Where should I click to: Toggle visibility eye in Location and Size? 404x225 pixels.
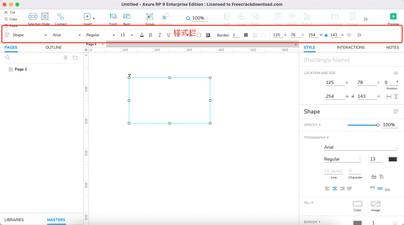point(395,73)
